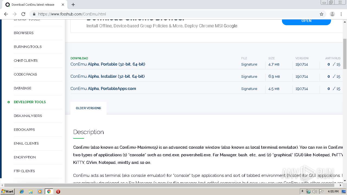Select the FossHub tab favicon

pyautogui.click(x=8, y=5)
